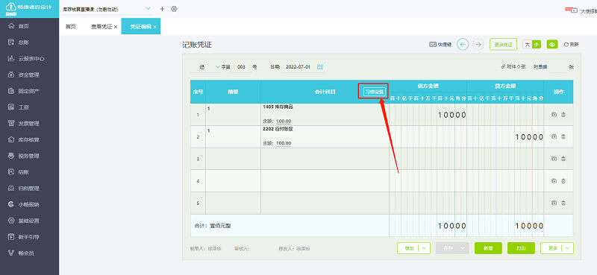Image resolution: width=597 pixels, height=275 pixels.
Task: Click the 余额 100.00 link in row 1
Action: 284,121
